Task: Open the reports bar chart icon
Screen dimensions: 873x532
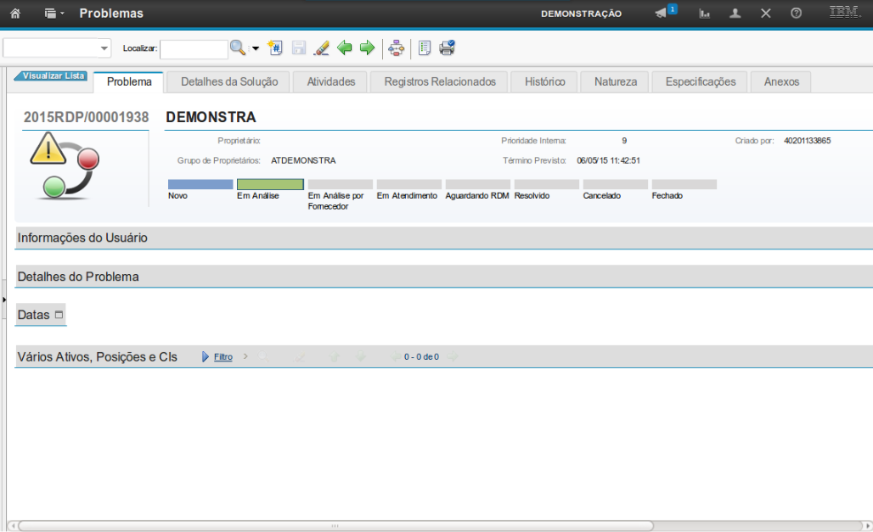Action: (705, 14)
